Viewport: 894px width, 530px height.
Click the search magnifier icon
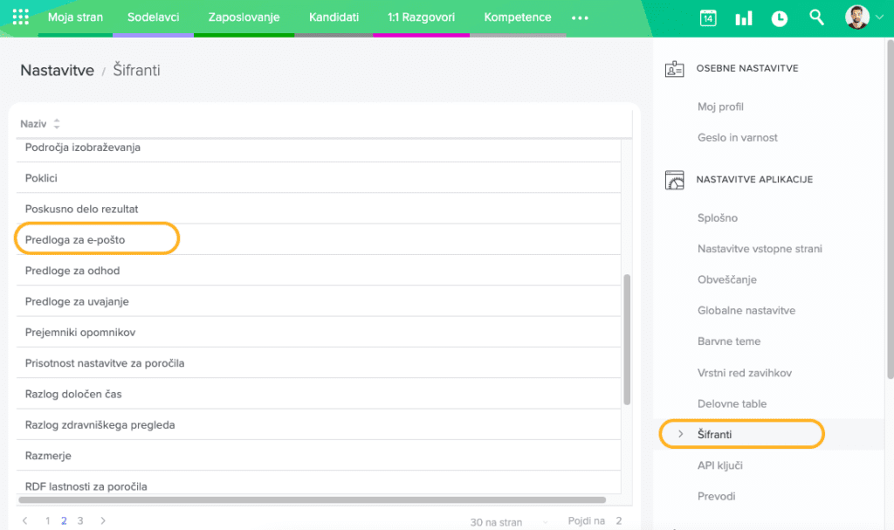coord(816,17)
